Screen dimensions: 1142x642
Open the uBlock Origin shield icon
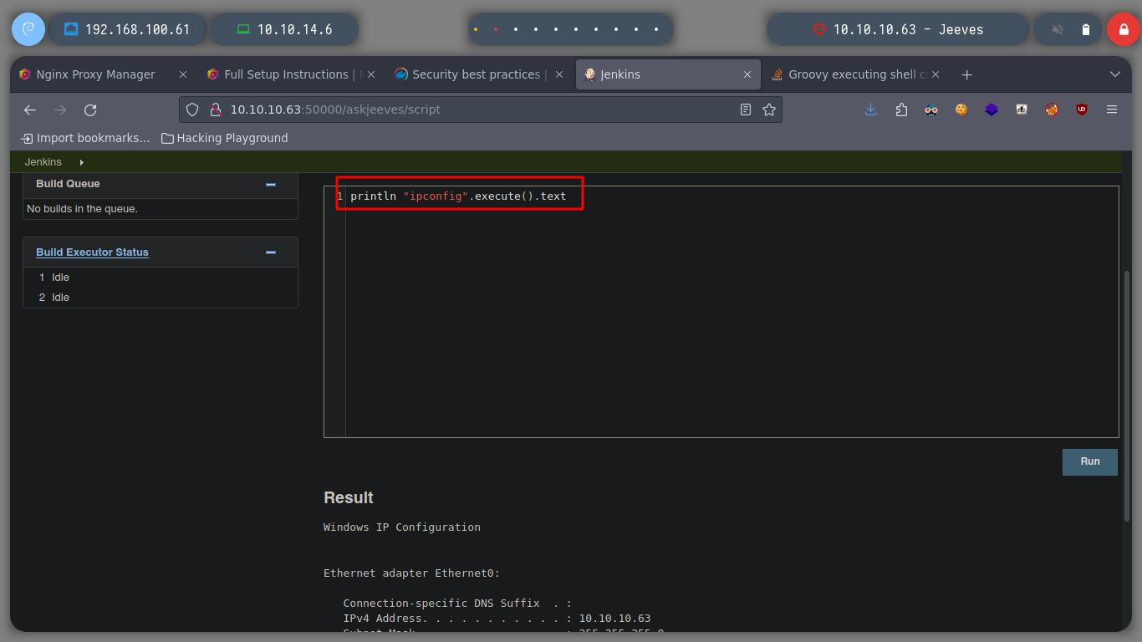pyautogui.click(x=1082, y=110)
